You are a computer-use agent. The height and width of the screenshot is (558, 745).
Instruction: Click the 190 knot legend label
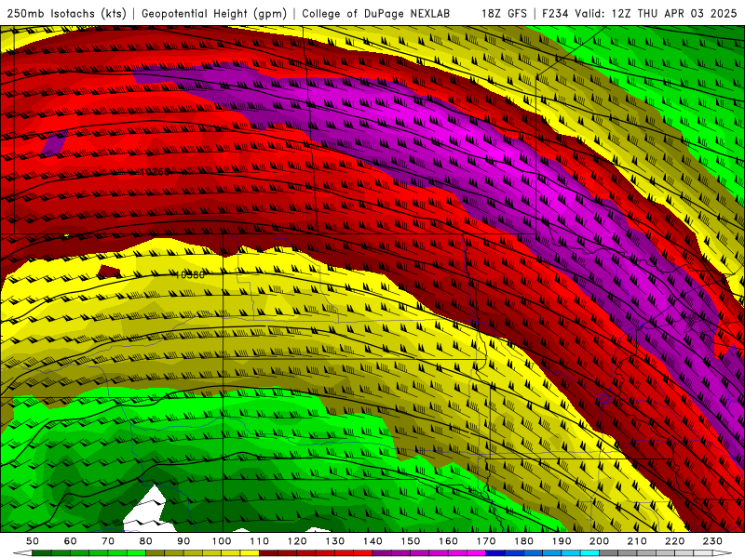click(562, 541)
